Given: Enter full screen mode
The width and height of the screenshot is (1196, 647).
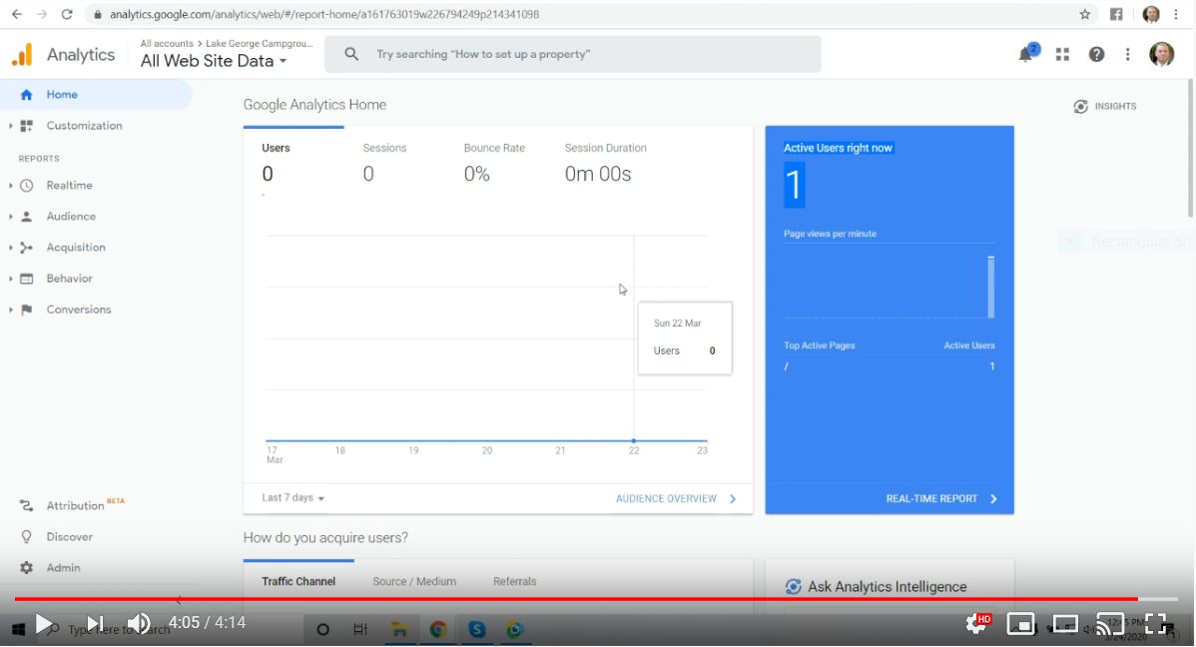Looking at the screenshot, I should pyautogui.click(x=1156, y=624).
